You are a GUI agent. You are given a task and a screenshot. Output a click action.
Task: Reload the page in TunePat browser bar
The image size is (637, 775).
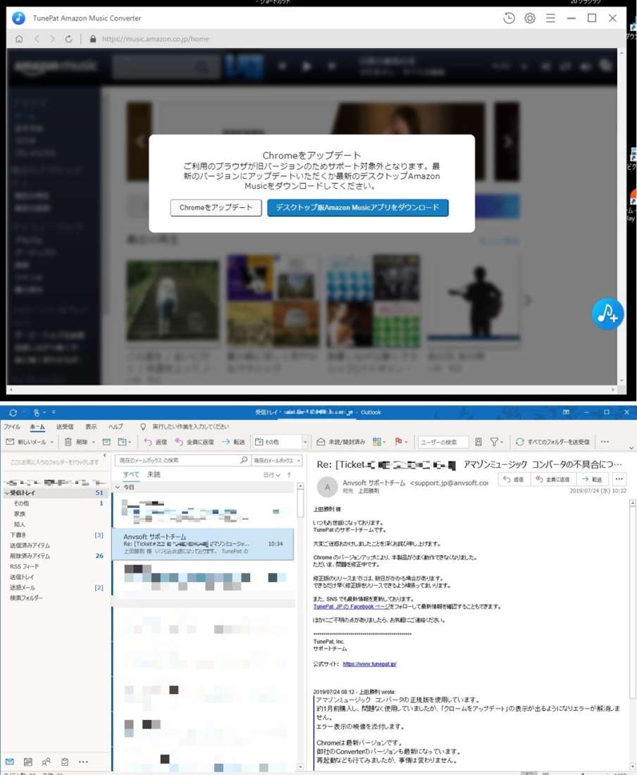pyautogui.click(x=68, y=39)
